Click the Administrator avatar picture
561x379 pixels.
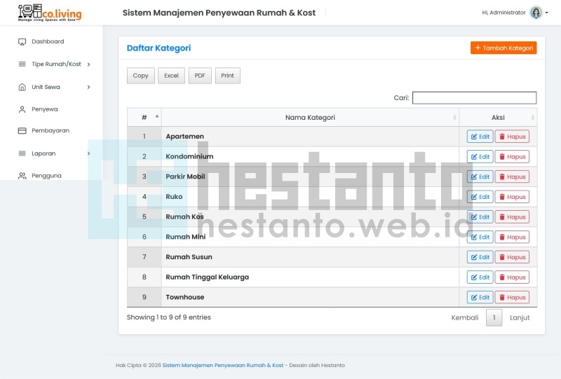pos(536,13)
